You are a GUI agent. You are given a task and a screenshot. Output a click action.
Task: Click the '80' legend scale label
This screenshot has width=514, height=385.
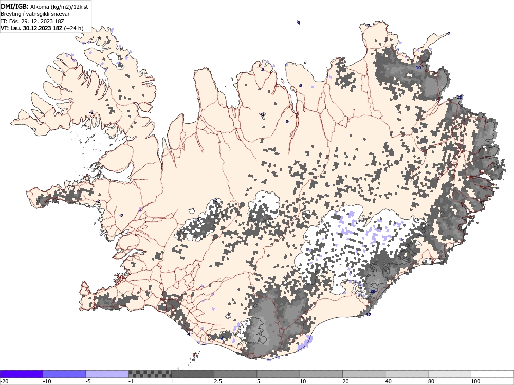(x=431, y=381)
